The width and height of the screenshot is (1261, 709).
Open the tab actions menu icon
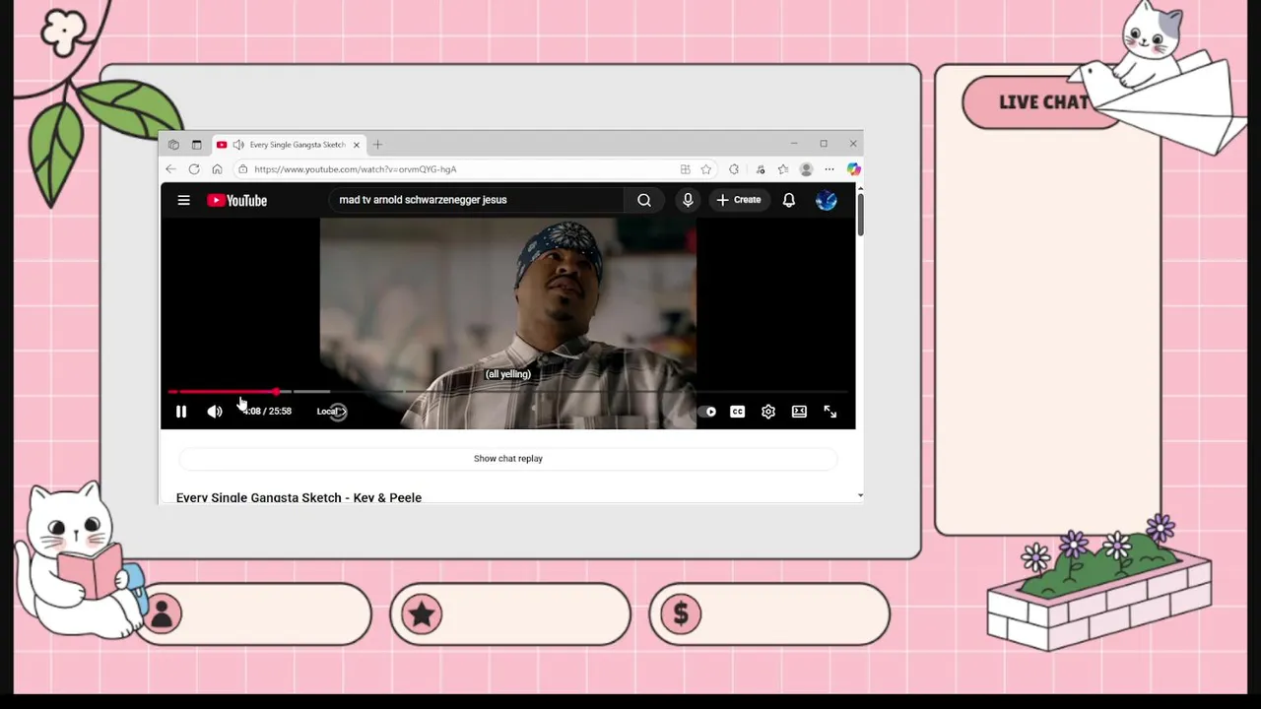(x=196, y=145)
